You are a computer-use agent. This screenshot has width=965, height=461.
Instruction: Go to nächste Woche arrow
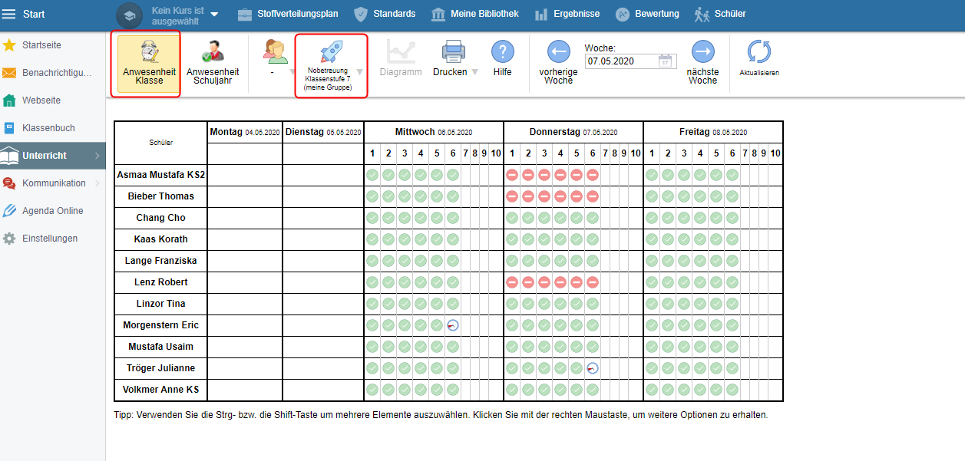[x=702, y=51]
